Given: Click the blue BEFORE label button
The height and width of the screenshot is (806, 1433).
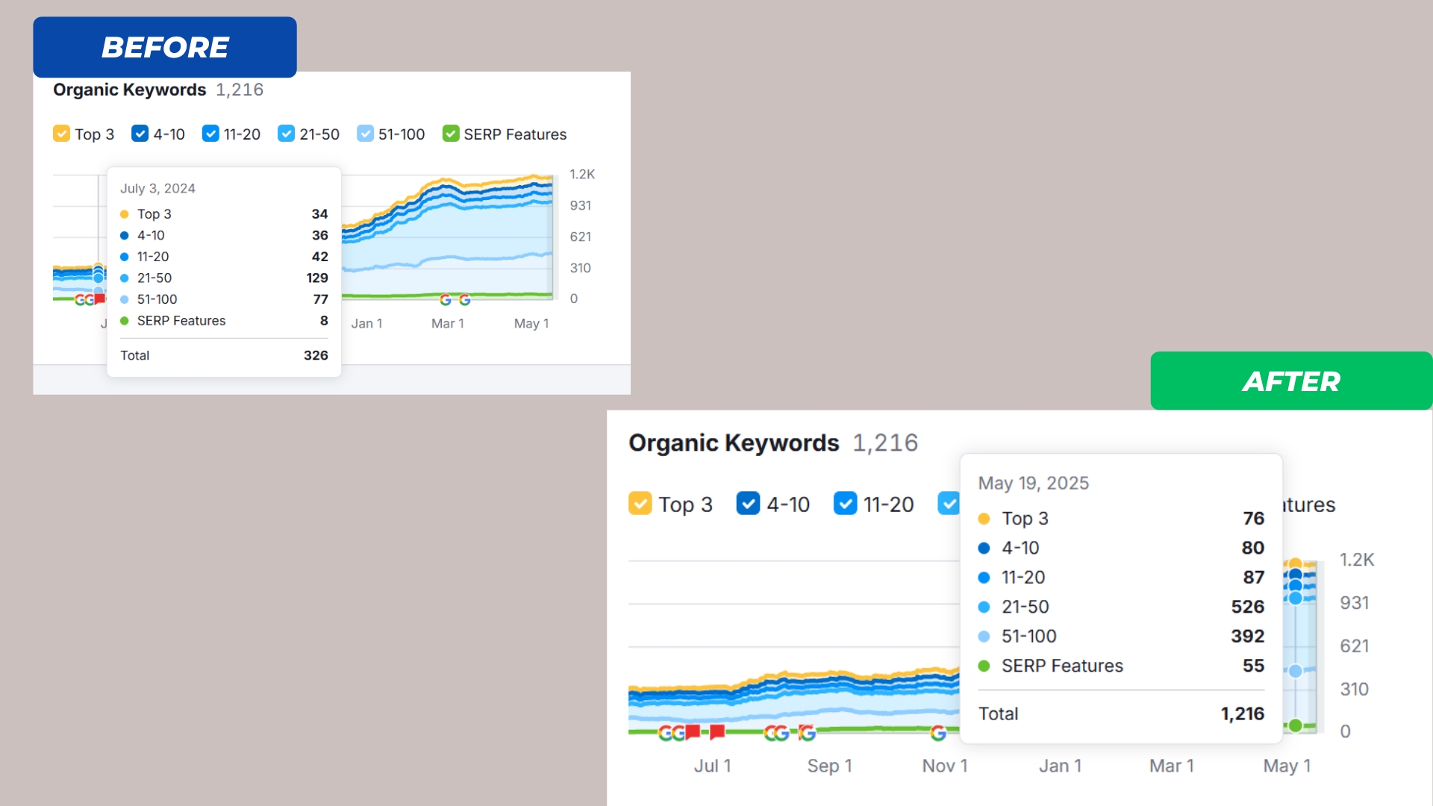Looking at the screenshot, I should pyautogui.click(x=165, y=47).
